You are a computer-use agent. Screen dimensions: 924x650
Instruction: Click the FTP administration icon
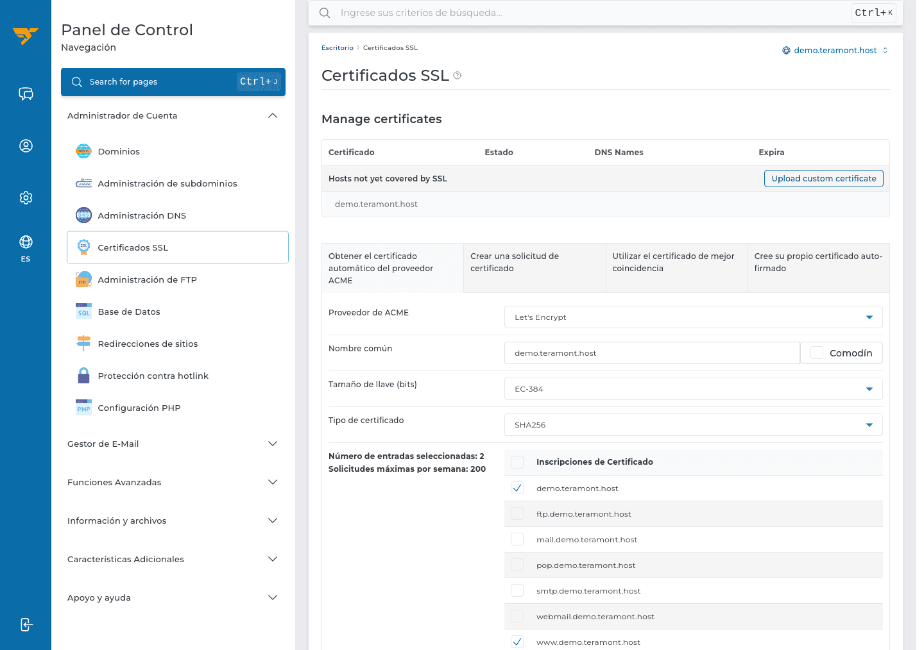click(x=84, y=279)
